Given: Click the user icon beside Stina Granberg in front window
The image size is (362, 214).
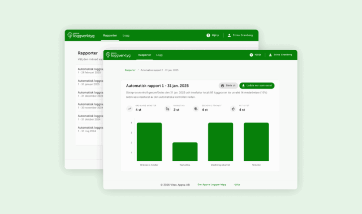Looking at the screenshot, I should click(x=270, y=54).
